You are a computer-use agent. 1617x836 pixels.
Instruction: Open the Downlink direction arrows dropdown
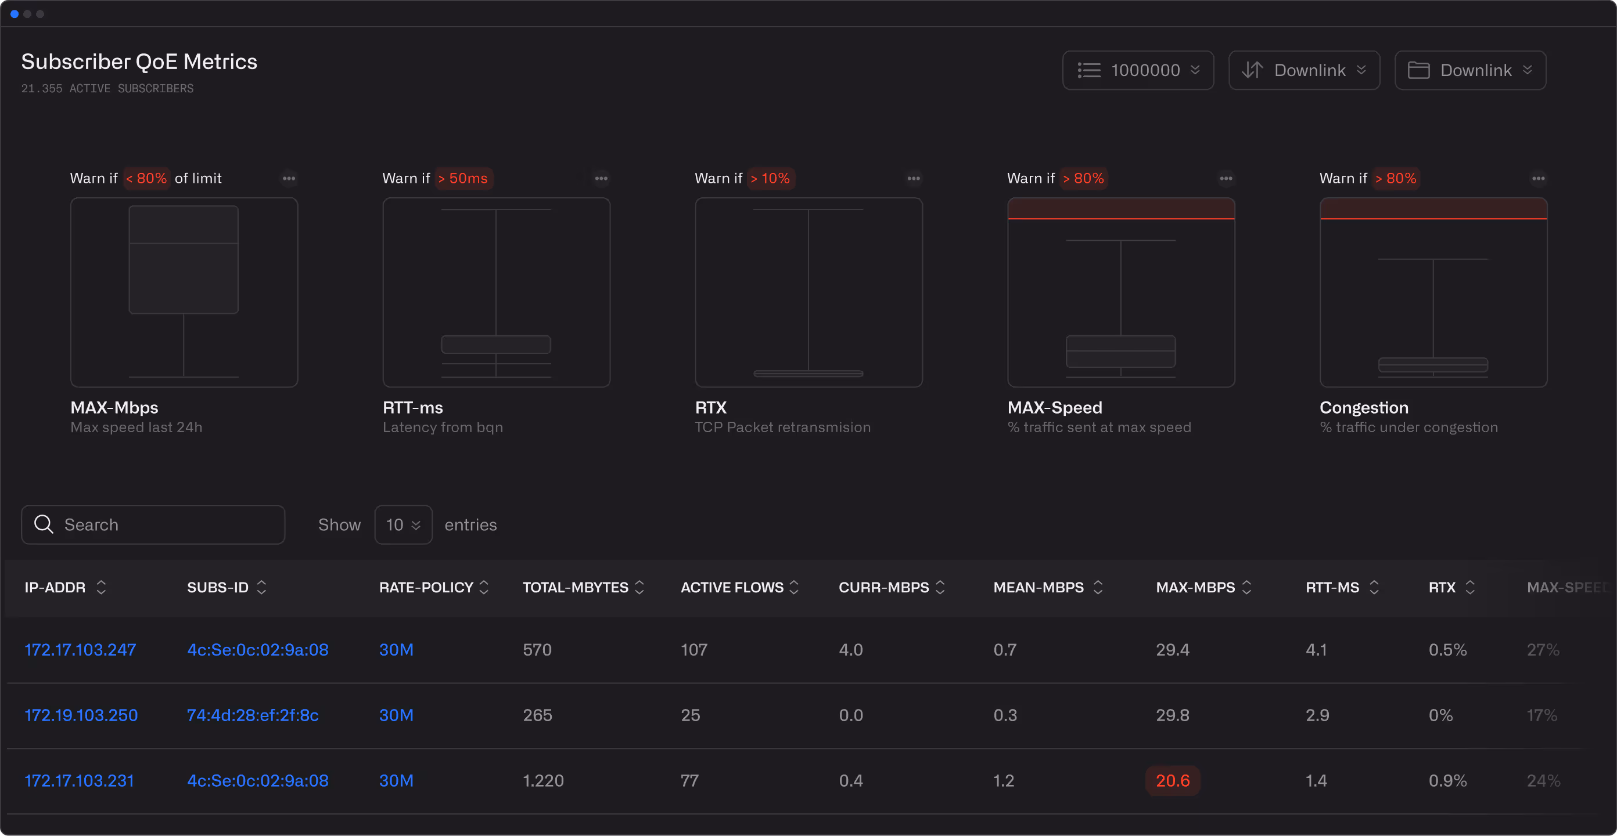click(x=1304, y=70)
